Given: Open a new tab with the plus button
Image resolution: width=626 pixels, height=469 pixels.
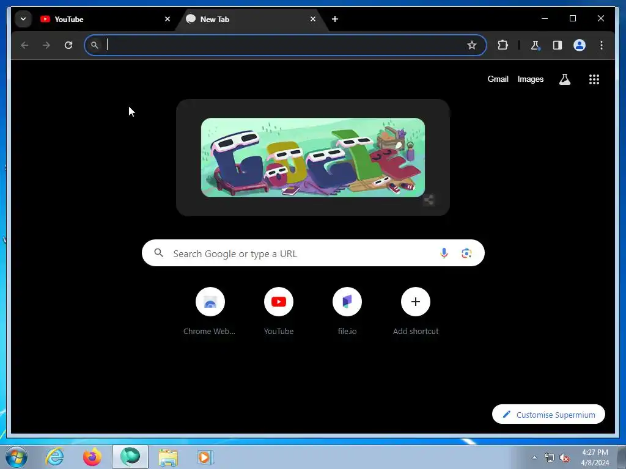Looking at the screenshot, I should click(x=335, y=19).
